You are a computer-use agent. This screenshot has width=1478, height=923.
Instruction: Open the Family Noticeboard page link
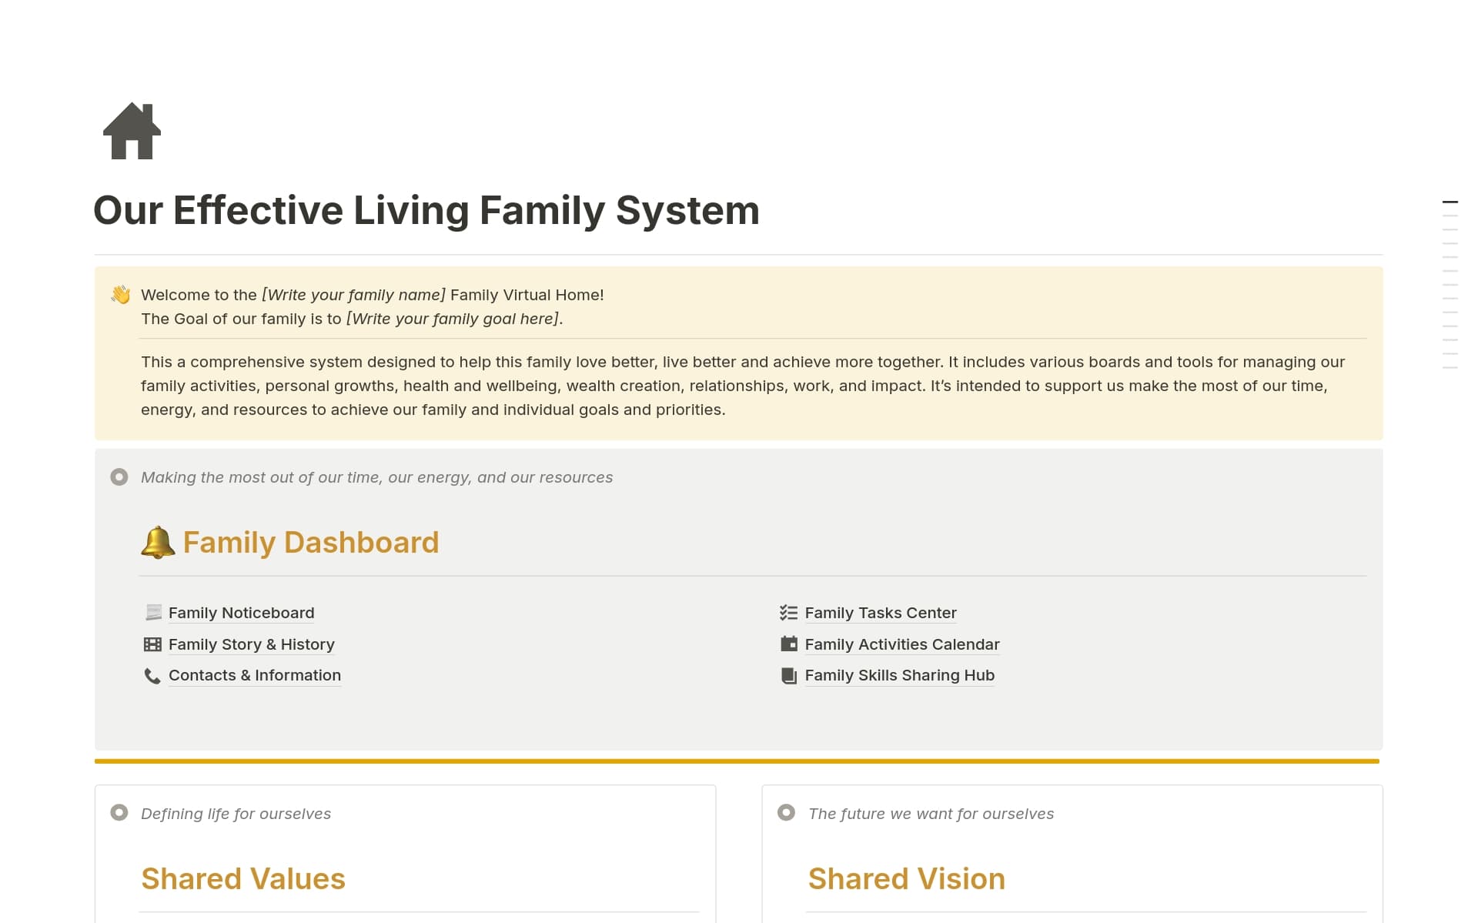coord(241,613)
